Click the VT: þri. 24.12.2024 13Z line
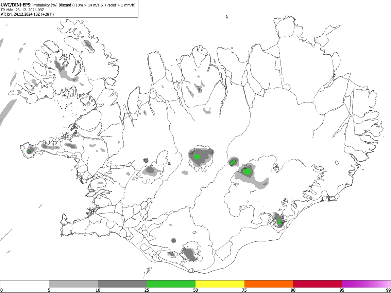 [27, 14]
